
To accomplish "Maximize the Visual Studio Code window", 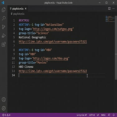I will 106,3.
